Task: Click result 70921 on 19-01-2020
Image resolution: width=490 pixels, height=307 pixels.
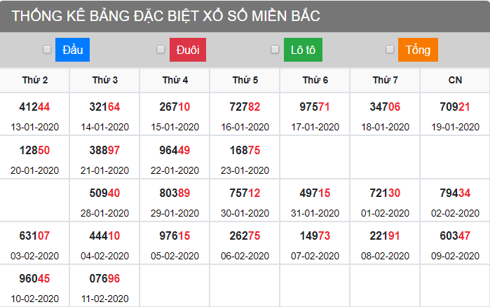Action: (455, 107)
